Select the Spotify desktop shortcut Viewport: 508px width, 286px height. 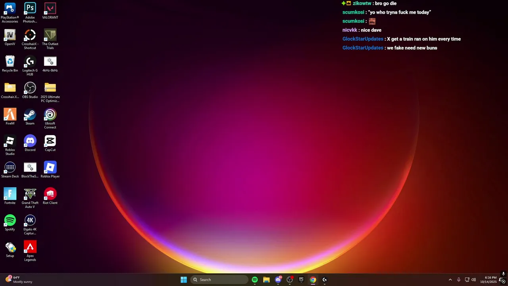click(10, 223)
